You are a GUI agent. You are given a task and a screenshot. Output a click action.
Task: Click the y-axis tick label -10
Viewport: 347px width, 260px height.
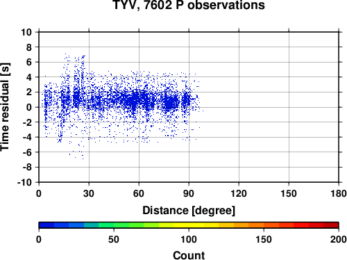[x=24, y=182]
